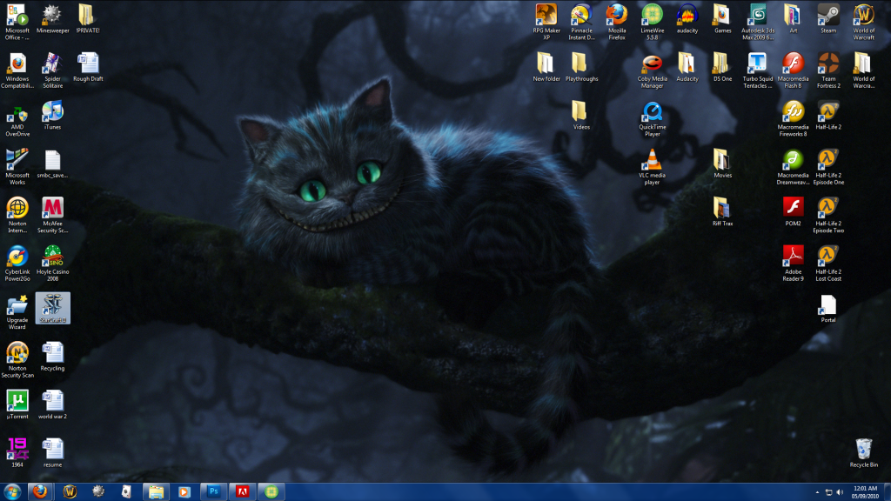Image resolution: width=891 pixels, height=501 pixels.
Task: Open the iTunes desktop shortcut
Action: tap(53, 115)
